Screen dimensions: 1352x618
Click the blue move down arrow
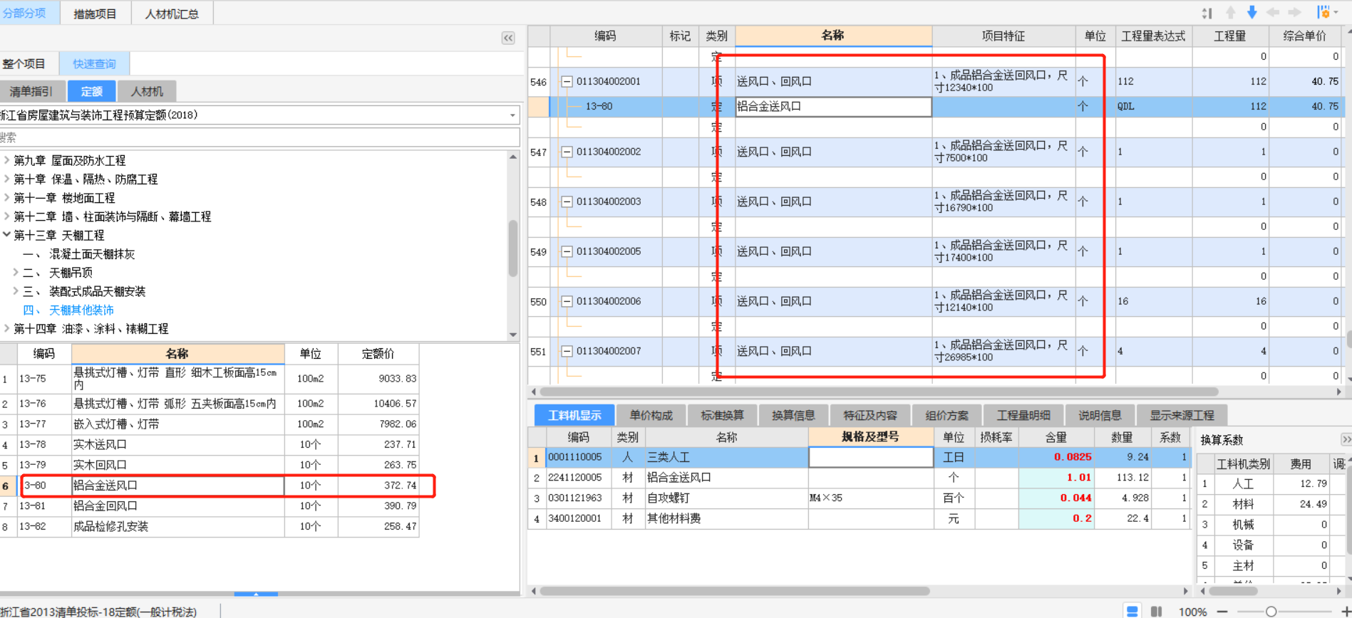[x=1252, y=13]
